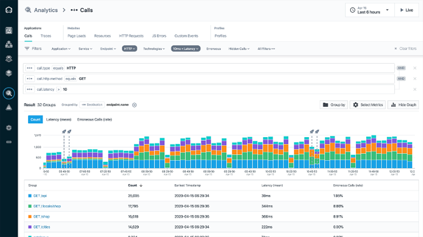Expand the Application filter dropdown
Image resolution: width=423 pixels, height=237 pixels.
click(x=61, y=49)
